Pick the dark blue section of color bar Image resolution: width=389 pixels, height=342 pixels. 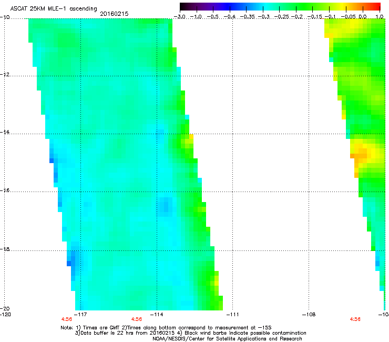[228, 6]
